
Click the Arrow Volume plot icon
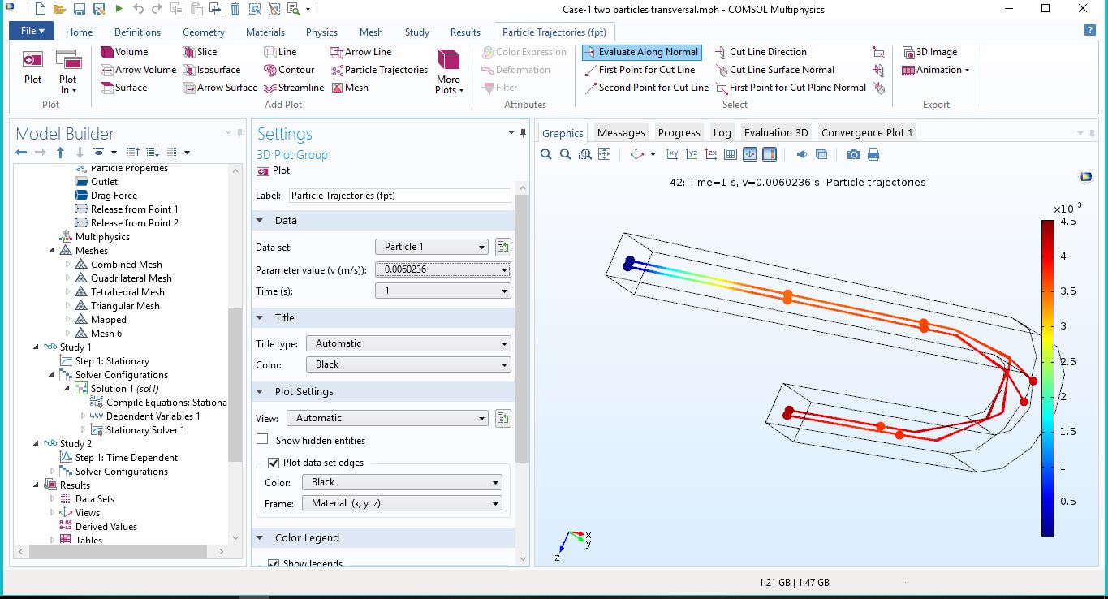click(107, 70)
